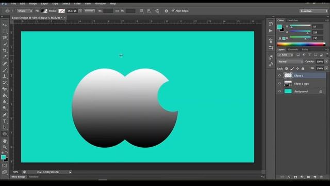Click Path Alignment icon in options bar
This screenshot has height=186, width=330.
tap(149, 11)
